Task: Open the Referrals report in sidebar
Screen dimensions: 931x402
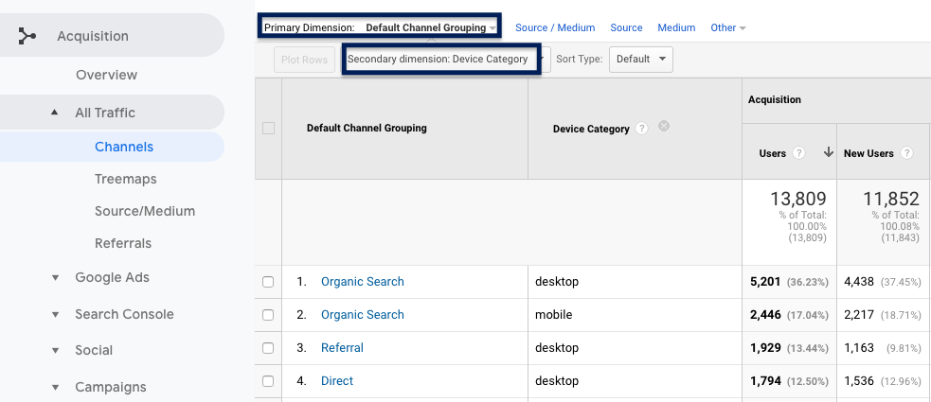Action: (123, 243)
